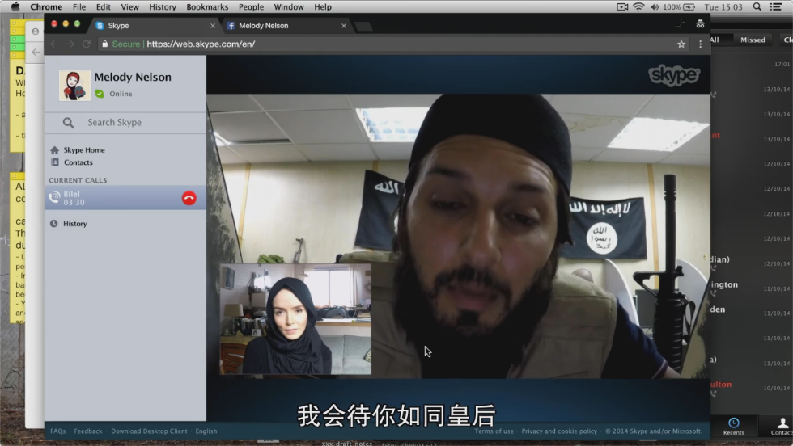793x446 pixels.
Task: Focus the Search Skype field
Action: click(125, 123)
